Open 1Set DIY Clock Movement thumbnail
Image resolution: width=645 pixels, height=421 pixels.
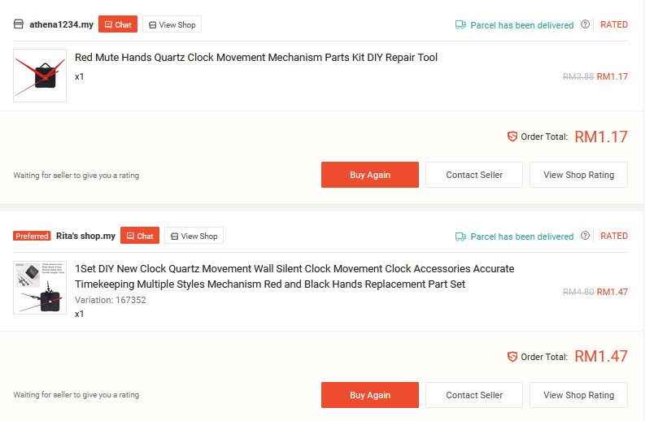pyautogui.click(x=40, y=288)
